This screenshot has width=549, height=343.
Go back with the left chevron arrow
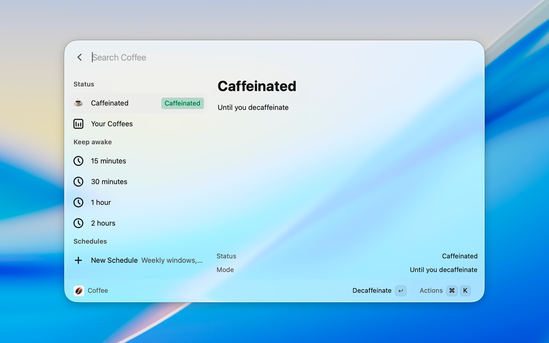tap(80, 57)
